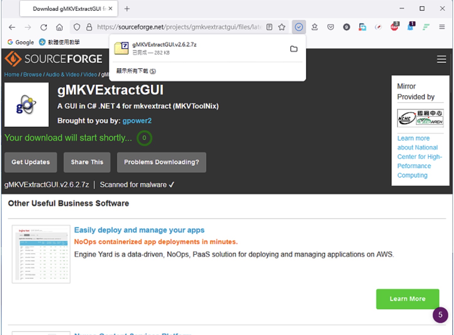
Task: Open the Firefox application menu
Action: pos(442,27)
